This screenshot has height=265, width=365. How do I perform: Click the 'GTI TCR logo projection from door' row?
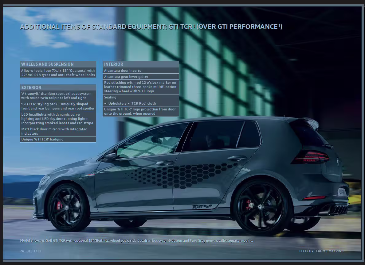pos(141,112)
